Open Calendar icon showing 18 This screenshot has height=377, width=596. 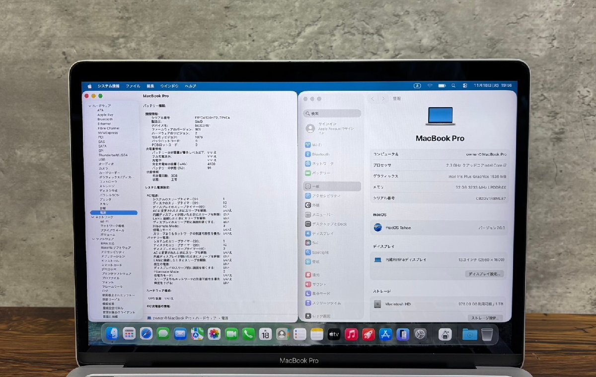[265, 334]
